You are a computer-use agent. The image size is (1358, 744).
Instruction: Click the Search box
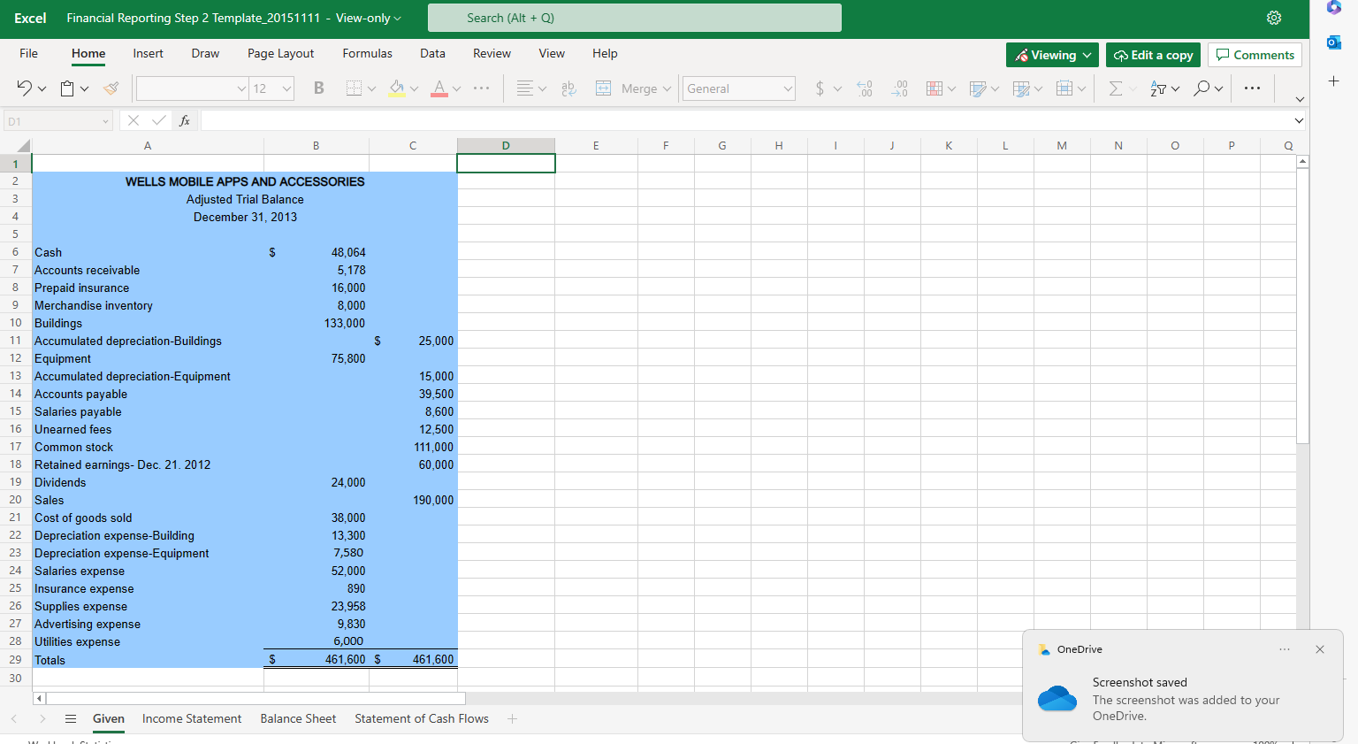point(635,18)
